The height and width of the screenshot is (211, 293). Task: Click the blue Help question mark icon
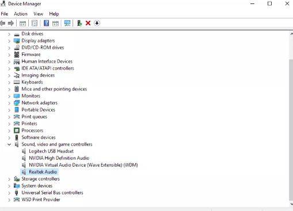(46, 23)
